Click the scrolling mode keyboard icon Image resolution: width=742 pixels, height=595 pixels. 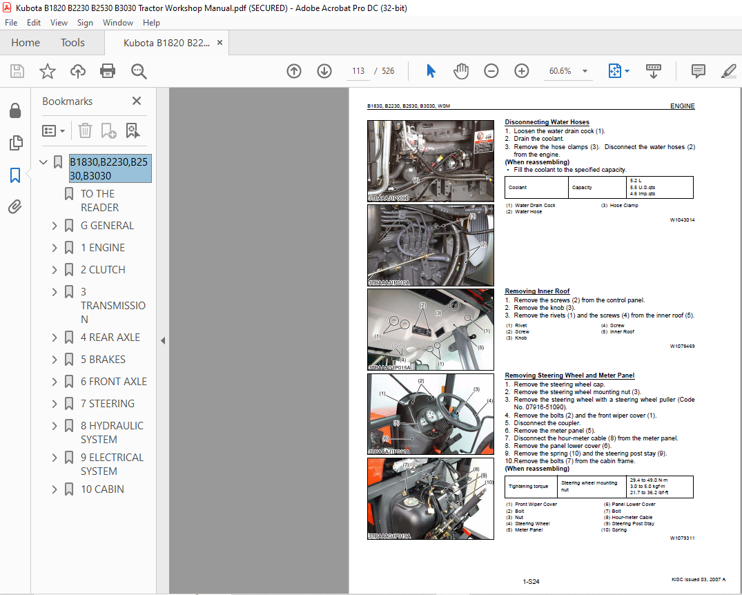click(x=654, y=71)
